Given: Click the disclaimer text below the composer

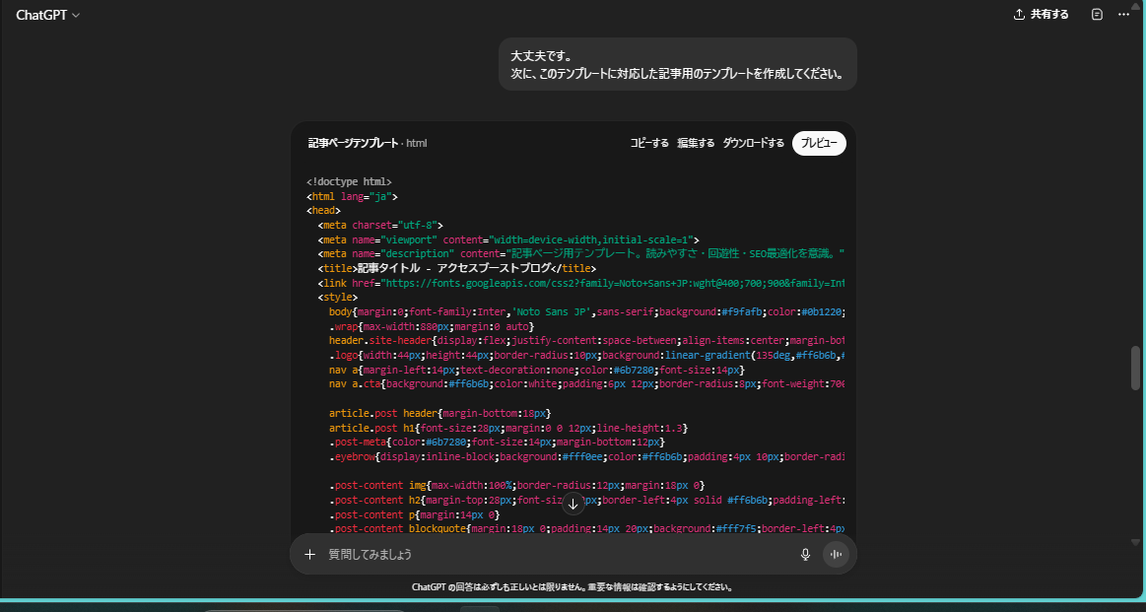Looking at the screenshot, I should [x=572, y=587].
